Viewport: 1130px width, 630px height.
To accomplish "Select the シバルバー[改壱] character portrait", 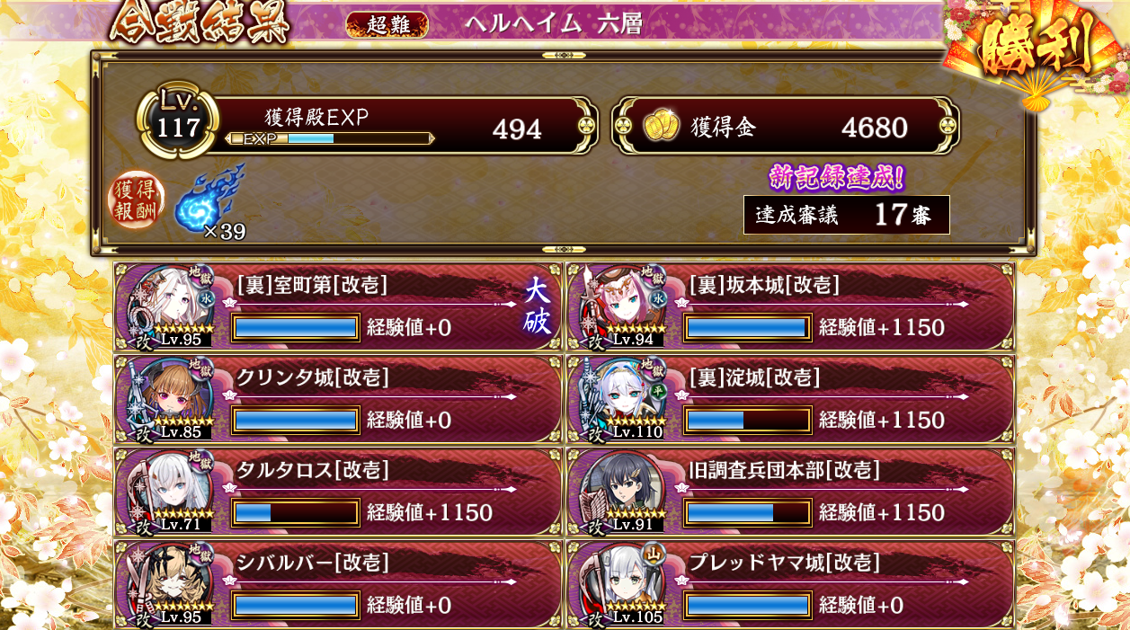I will click(169, 584).
